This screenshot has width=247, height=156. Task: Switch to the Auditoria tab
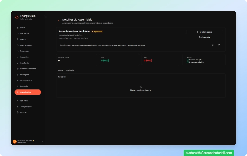click(70, 70)
